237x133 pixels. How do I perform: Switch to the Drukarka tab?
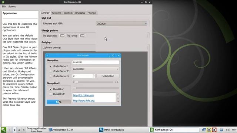click(80, 13)
